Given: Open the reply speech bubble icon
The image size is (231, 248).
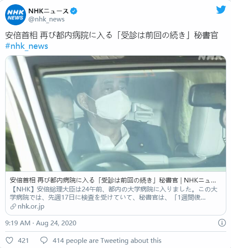Looking at the screenshot, I should click(44, 241).
